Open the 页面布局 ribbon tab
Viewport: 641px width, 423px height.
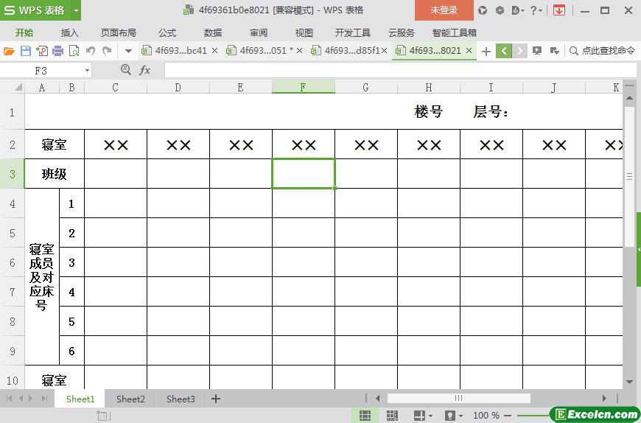pyautogui.click(x=119, y=32)
